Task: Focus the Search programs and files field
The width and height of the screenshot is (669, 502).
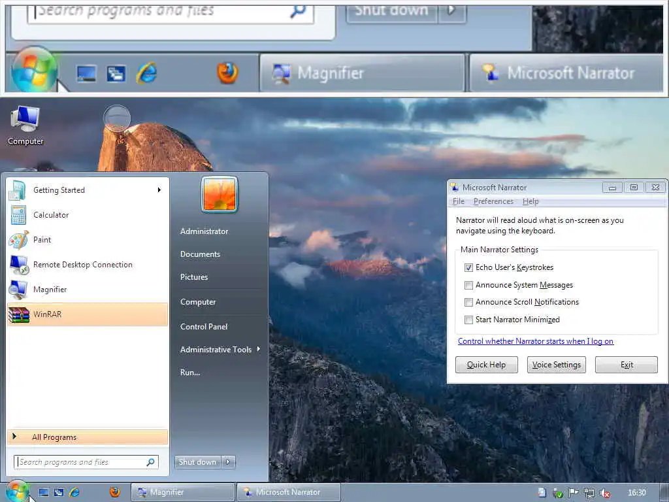Action: pyautogui.click(x=86, y=462)
